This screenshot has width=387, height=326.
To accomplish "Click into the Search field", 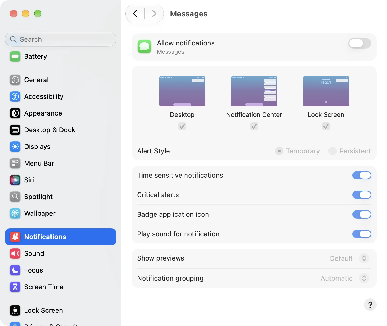I will (x=61, y=39).
